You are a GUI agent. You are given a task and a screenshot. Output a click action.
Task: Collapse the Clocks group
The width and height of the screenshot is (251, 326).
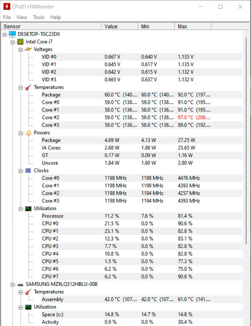tap(21, 171)
